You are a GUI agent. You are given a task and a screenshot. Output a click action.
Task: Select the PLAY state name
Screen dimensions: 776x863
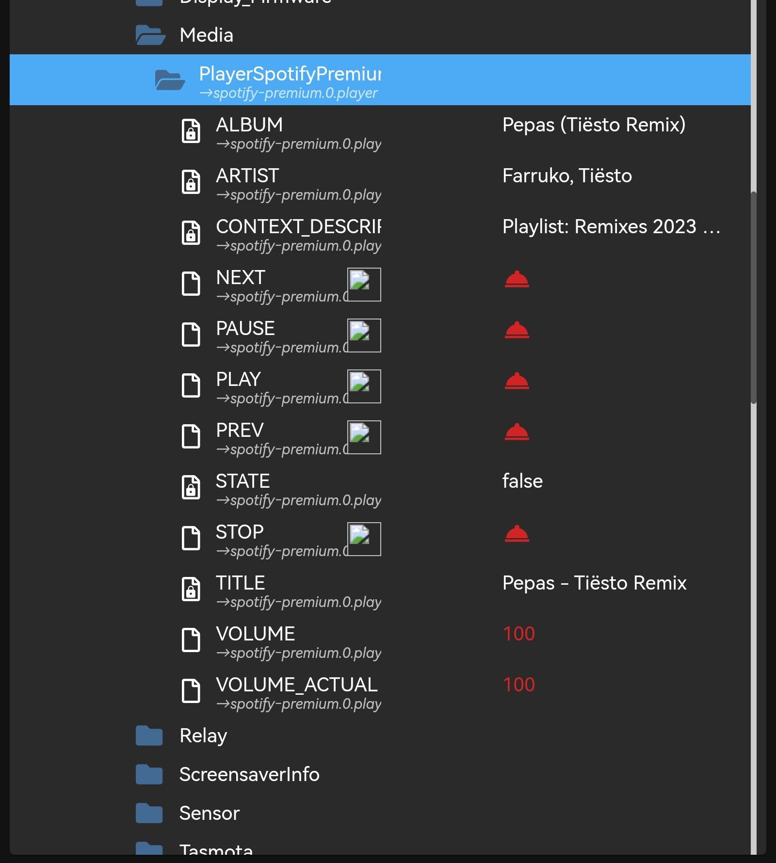pos(238,379)
